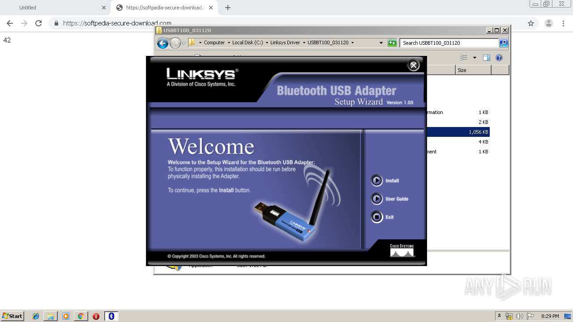Click the Install play icon in wizard
The height and width of the screenshot is (322, 573).
click(377, 180)
